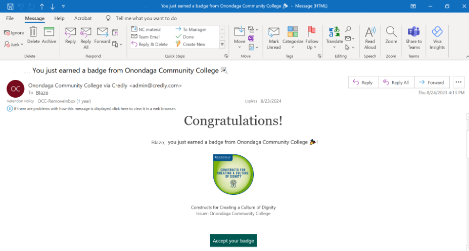Send message to OneNote
Image resolution: width=469 pixels, height=251 pixels.
pyautogui.click(x=251, y=38)
